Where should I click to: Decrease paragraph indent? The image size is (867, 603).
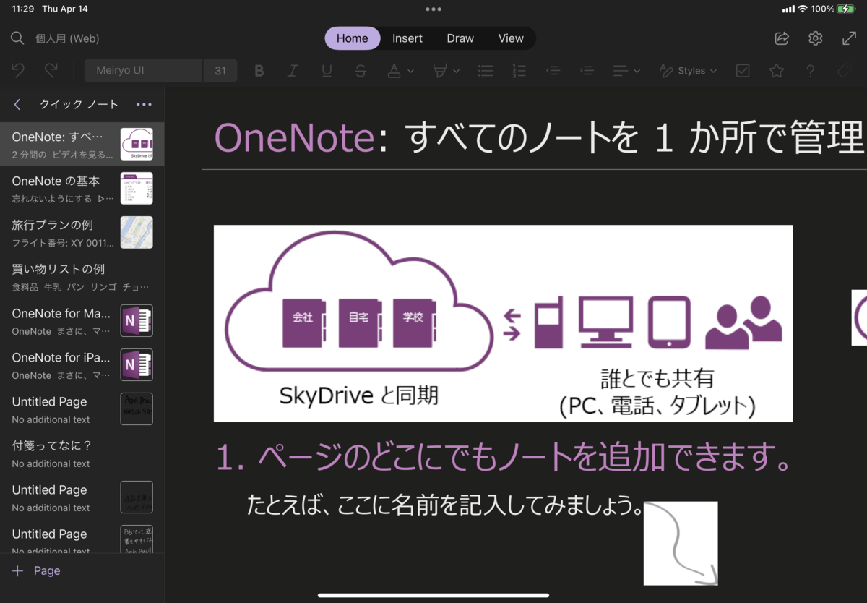553,71
